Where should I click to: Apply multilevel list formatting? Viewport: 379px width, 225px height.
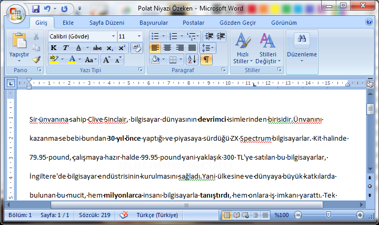pyautogui.click(x=192, y=36)
